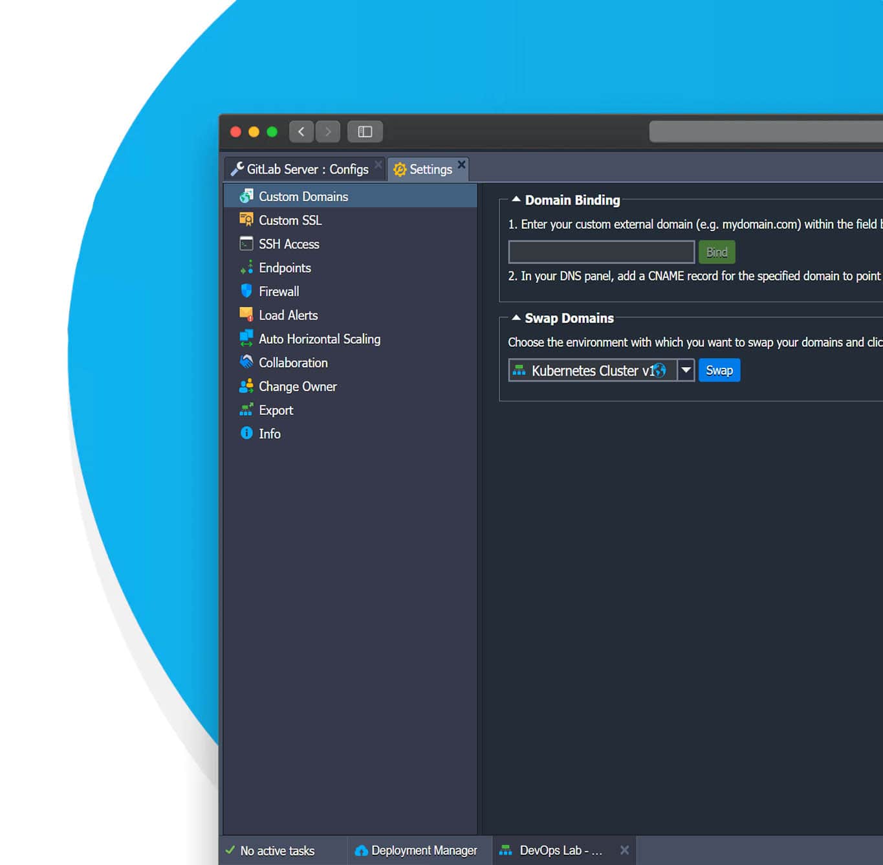Select Collaboration in settings list
Viewport: 883px width, 865px height.
[350, 363]
